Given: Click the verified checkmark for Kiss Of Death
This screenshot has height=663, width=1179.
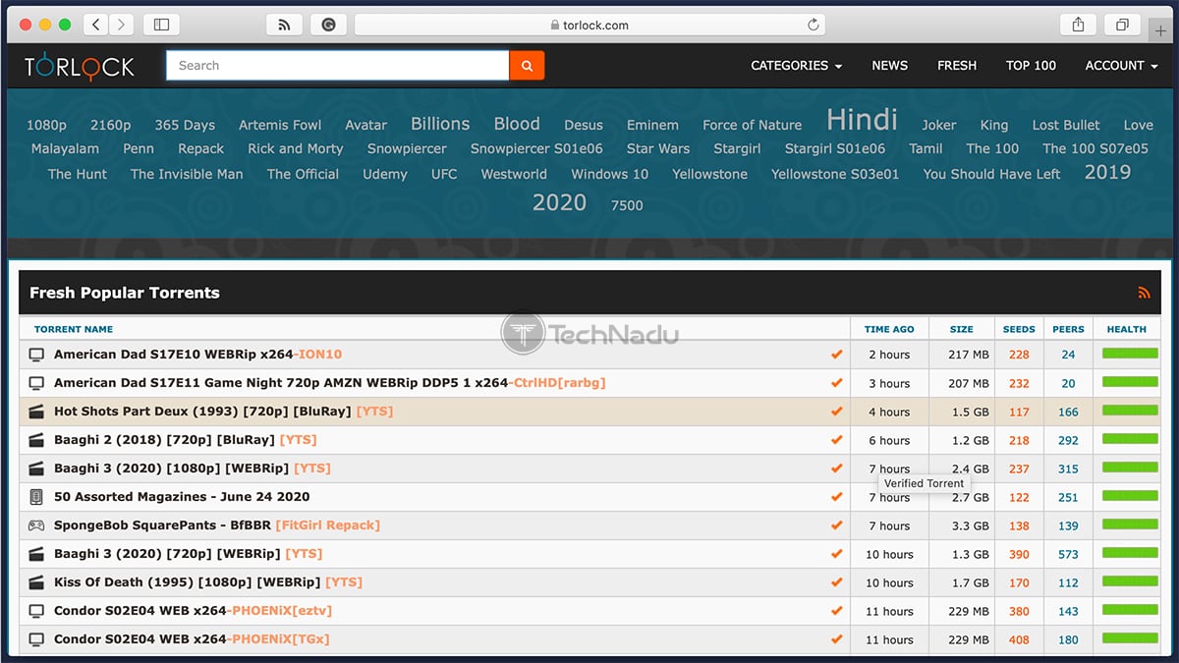Looking at the screenshot, I should click(x=837, y=582).
